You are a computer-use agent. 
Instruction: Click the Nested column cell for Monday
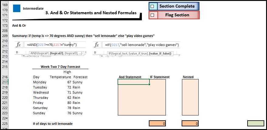tap(190, 82)
